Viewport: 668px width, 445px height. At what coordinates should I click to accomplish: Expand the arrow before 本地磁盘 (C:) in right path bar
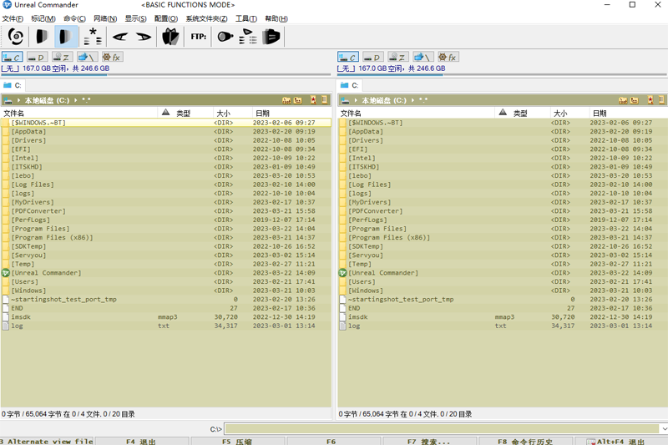pyautogui.click(x=356, y=100)
